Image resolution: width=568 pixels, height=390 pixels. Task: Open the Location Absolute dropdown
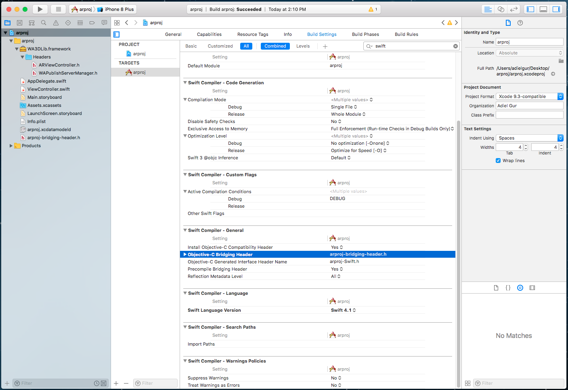[x=529, y=53]
